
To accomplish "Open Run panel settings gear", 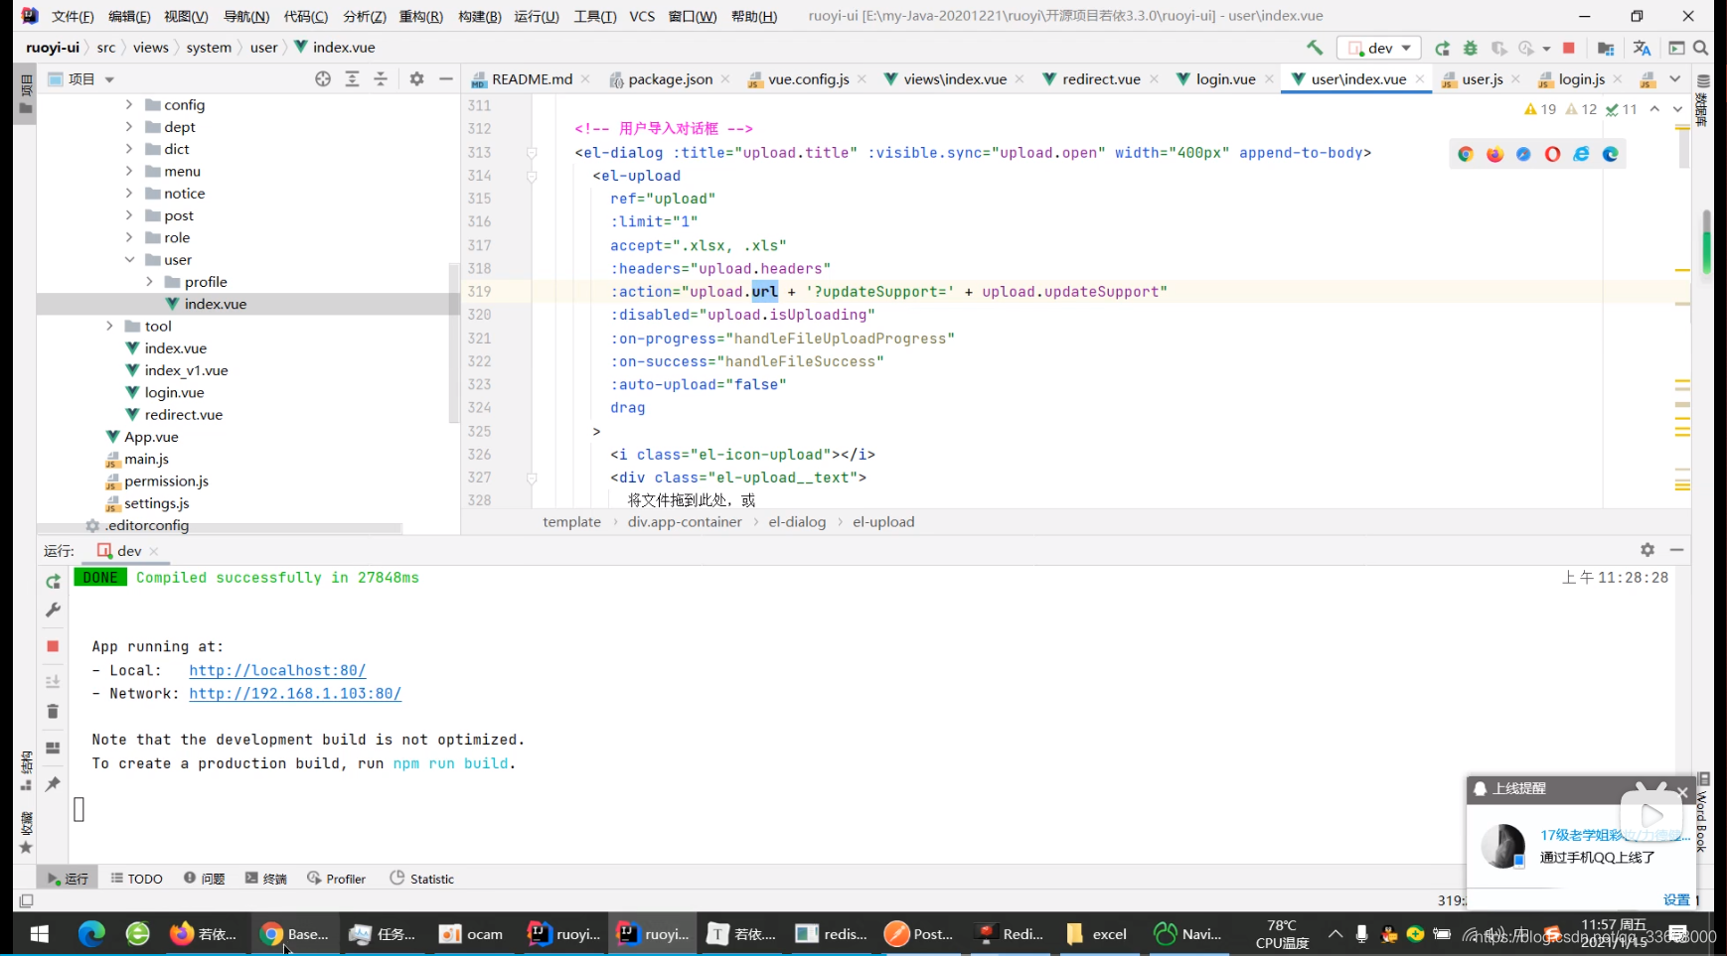I will click(1648, 550).
